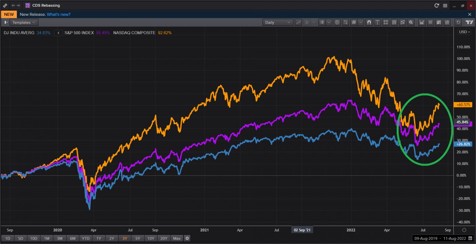
Task: Toggle the side panel icon beside Templates
Action: (6, 23)
